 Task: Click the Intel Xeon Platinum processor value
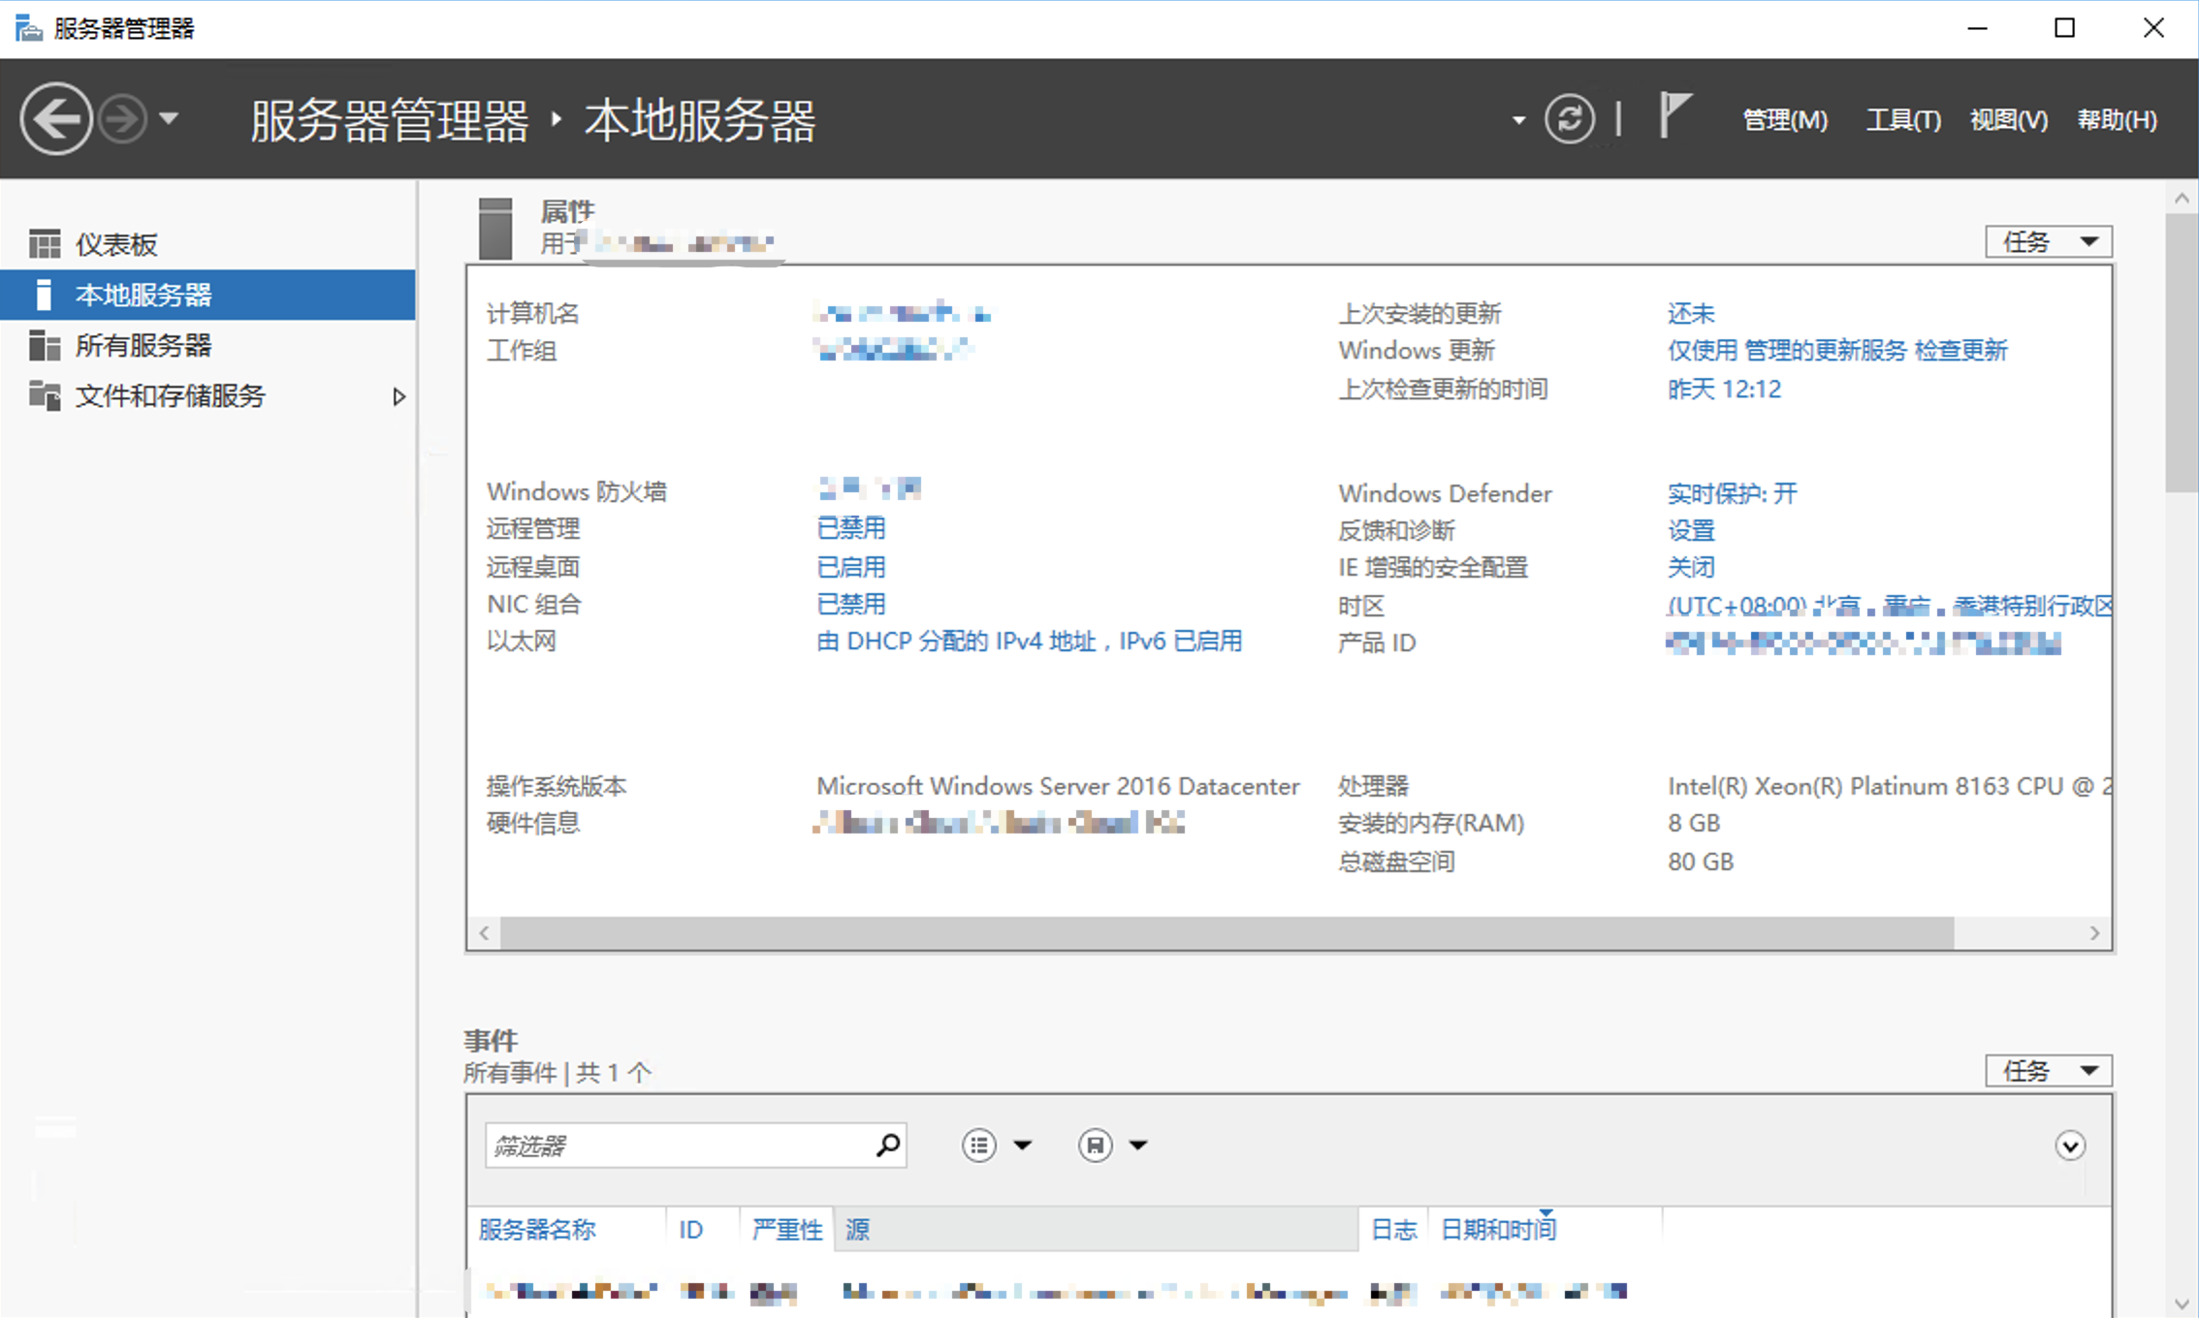pos(1889,786)
